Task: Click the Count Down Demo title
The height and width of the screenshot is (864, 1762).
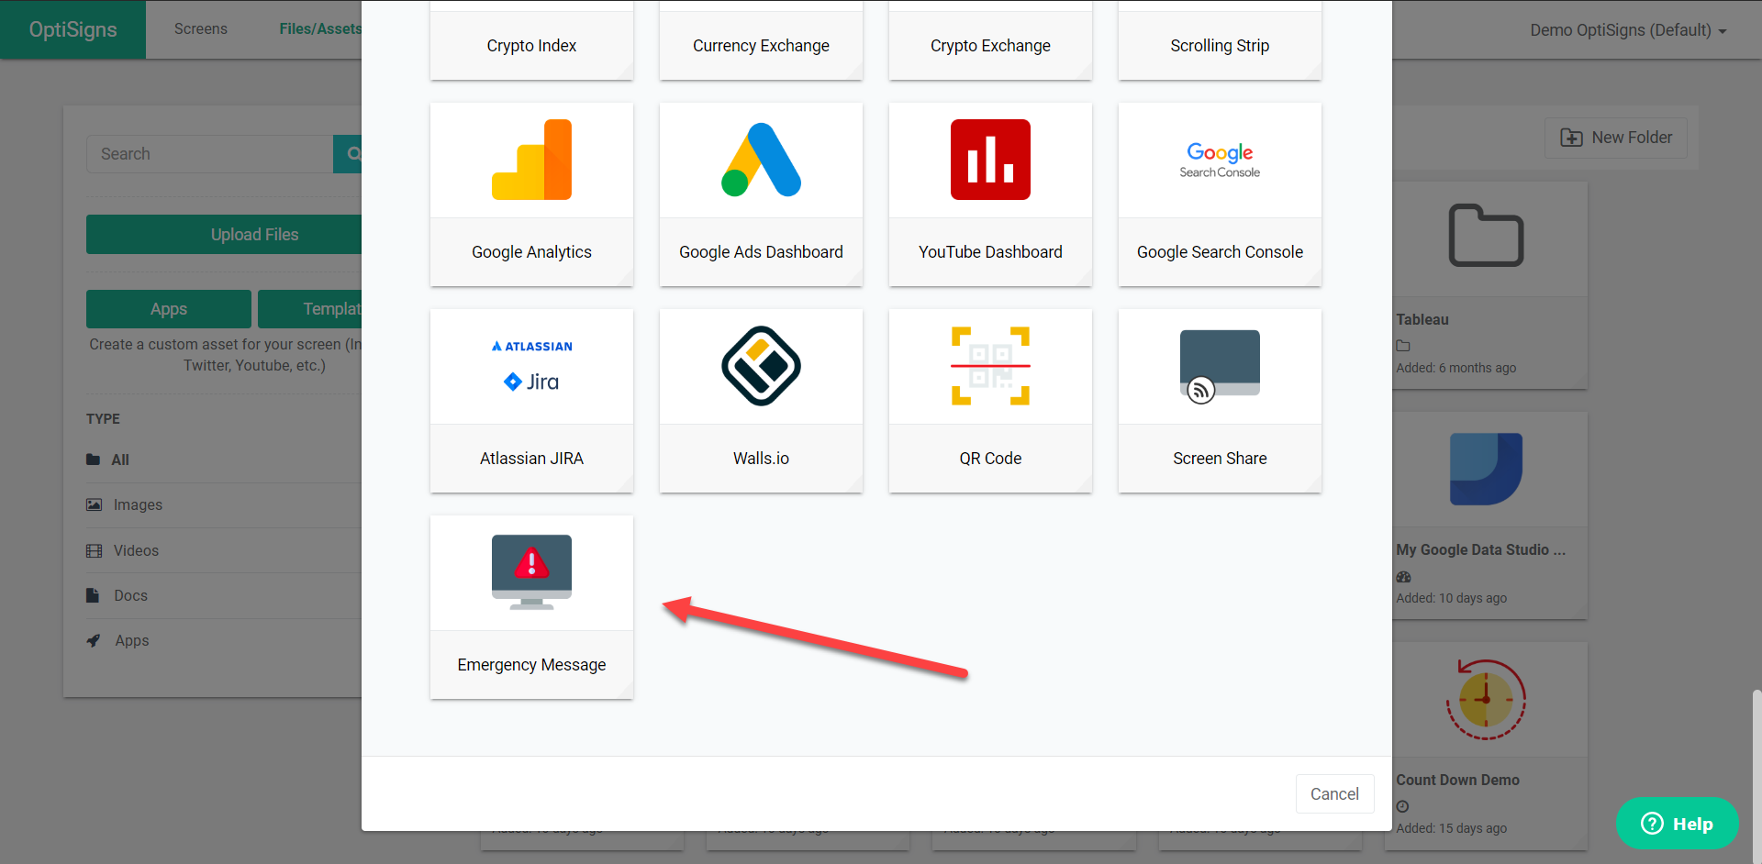Action: click(1457, 780)
